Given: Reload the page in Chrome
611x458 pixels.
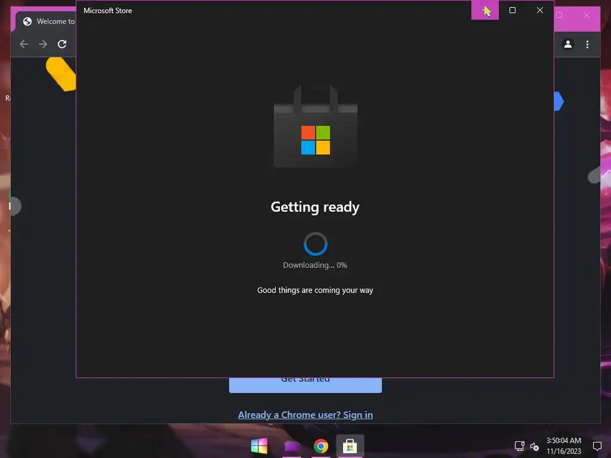Looking at the screenshot, I should [62, 44].
